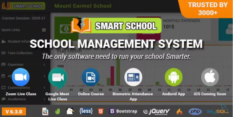Click the Zoom Live Class icon

click(x=21, y=77)
